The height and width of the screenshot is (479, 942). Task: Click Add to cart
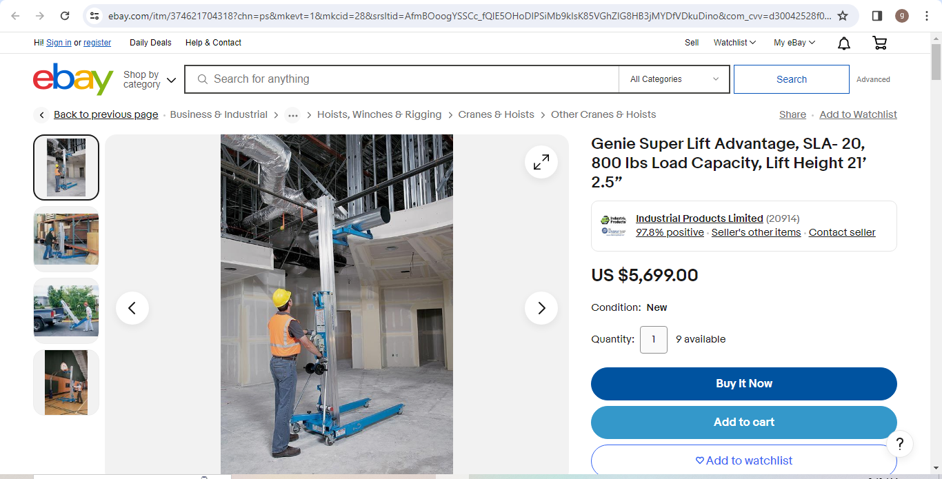click(x=744, y=422)
